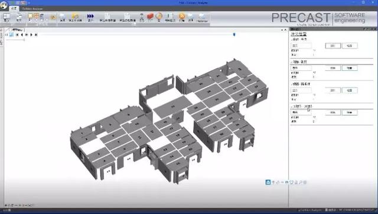Image resolution: width=378 pixels, height=214 pixels.
Task: Click the blue timeline slider handle
Action: 234,35
